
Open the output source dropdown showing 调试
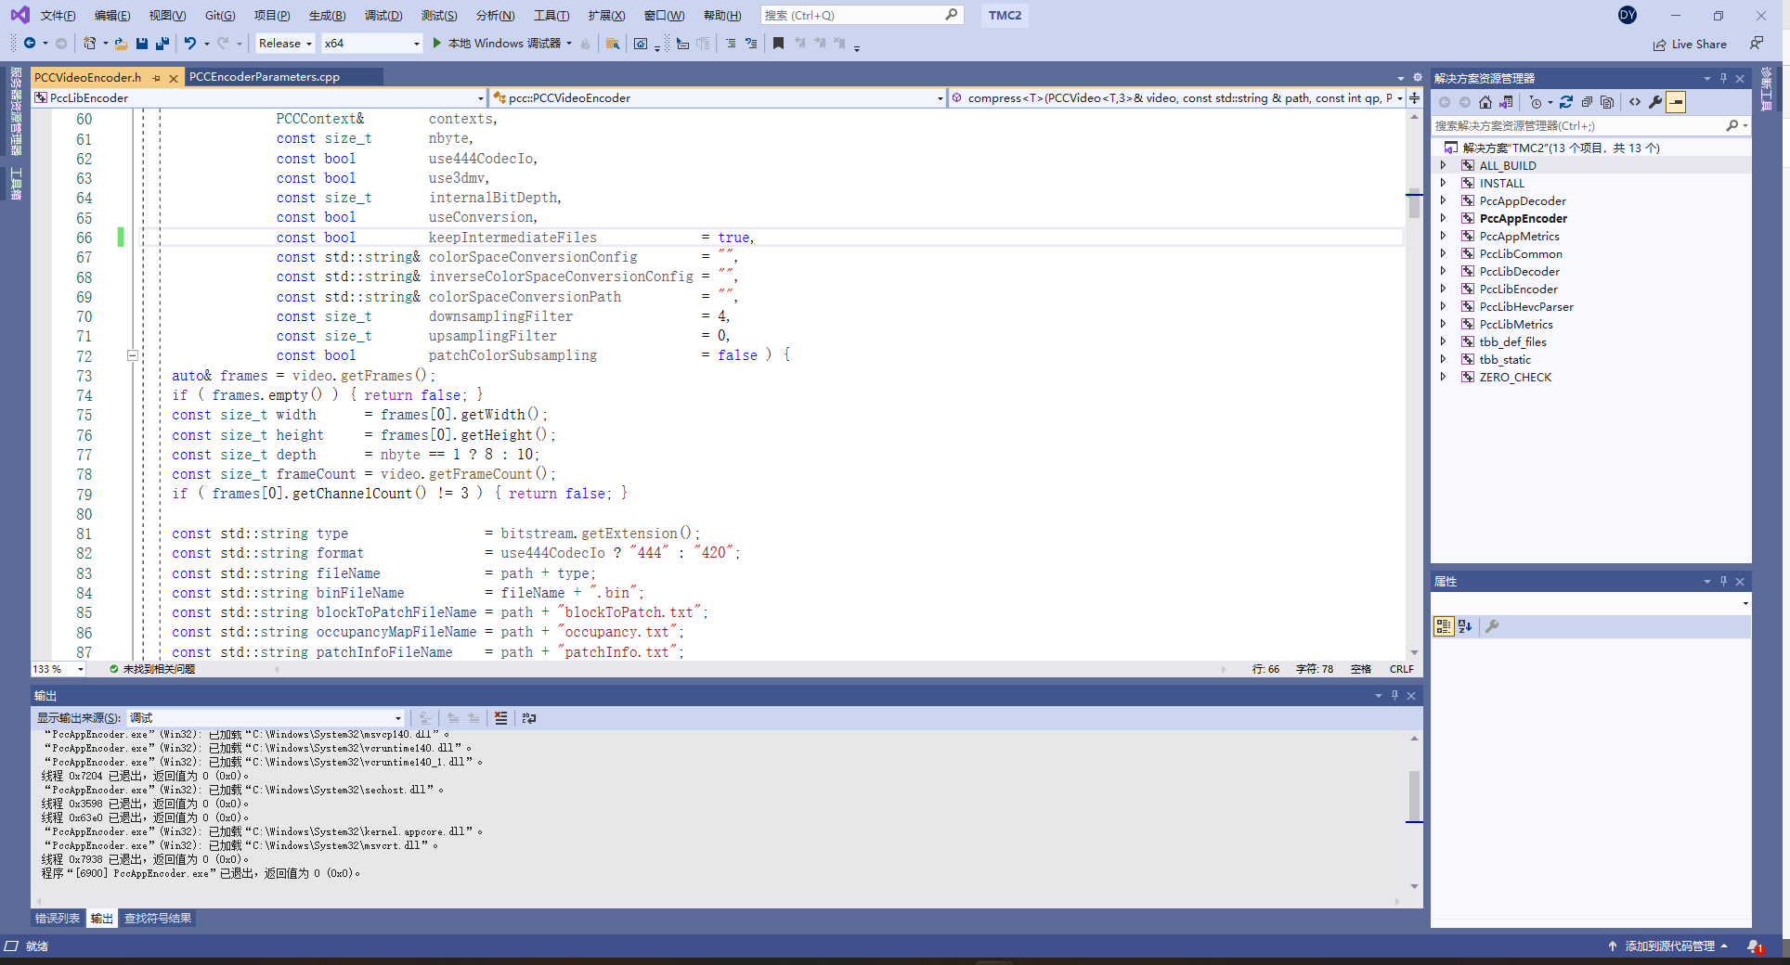[266, 718]
